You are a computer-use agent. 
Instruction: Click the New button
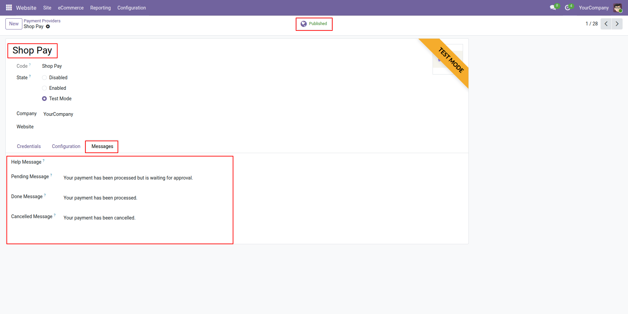pos(14,24)
